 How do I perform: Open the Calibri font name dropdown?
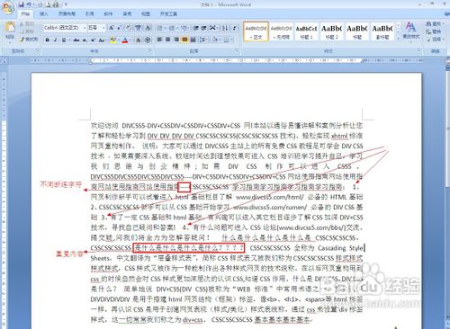84,28
